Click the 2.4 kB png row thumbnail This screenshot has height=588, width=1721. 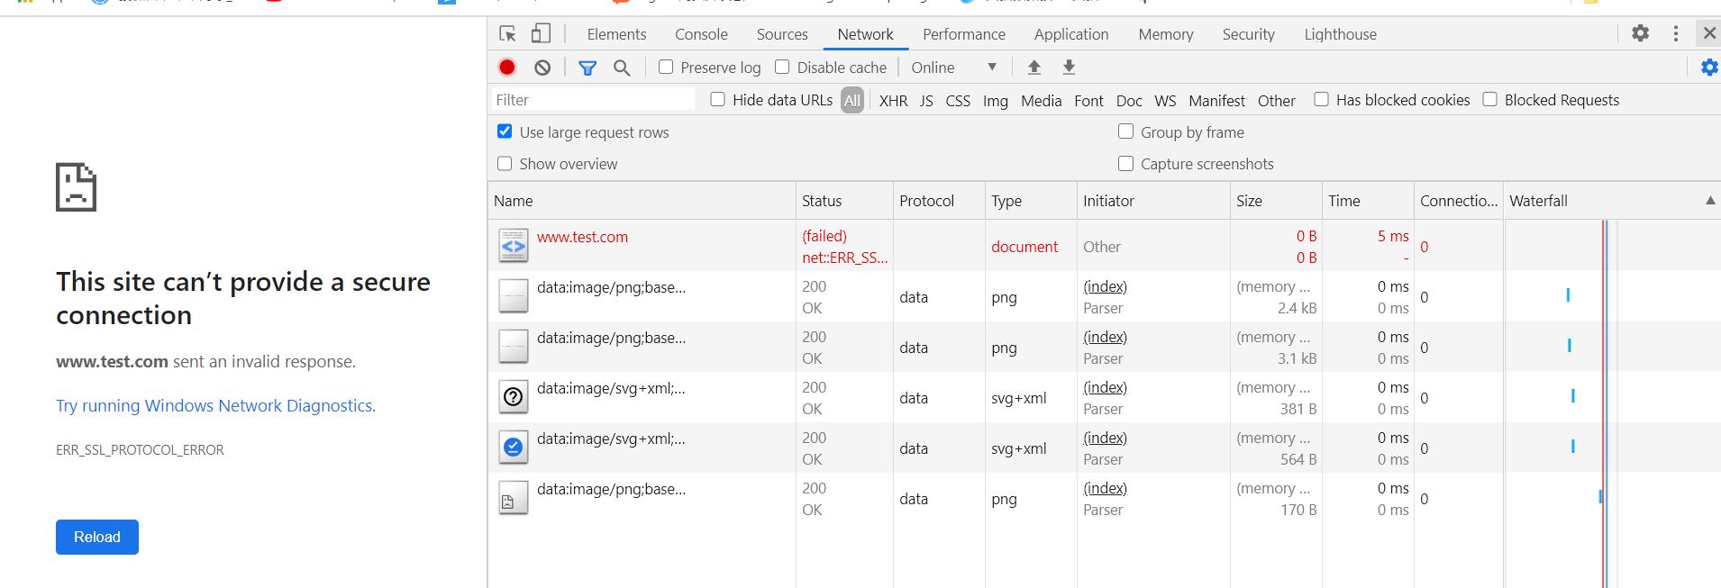[x=514, y=296]
